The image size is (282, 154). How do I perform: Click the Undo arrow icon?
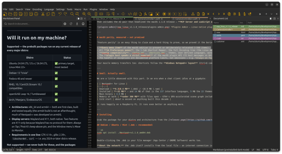pos(60,14)
